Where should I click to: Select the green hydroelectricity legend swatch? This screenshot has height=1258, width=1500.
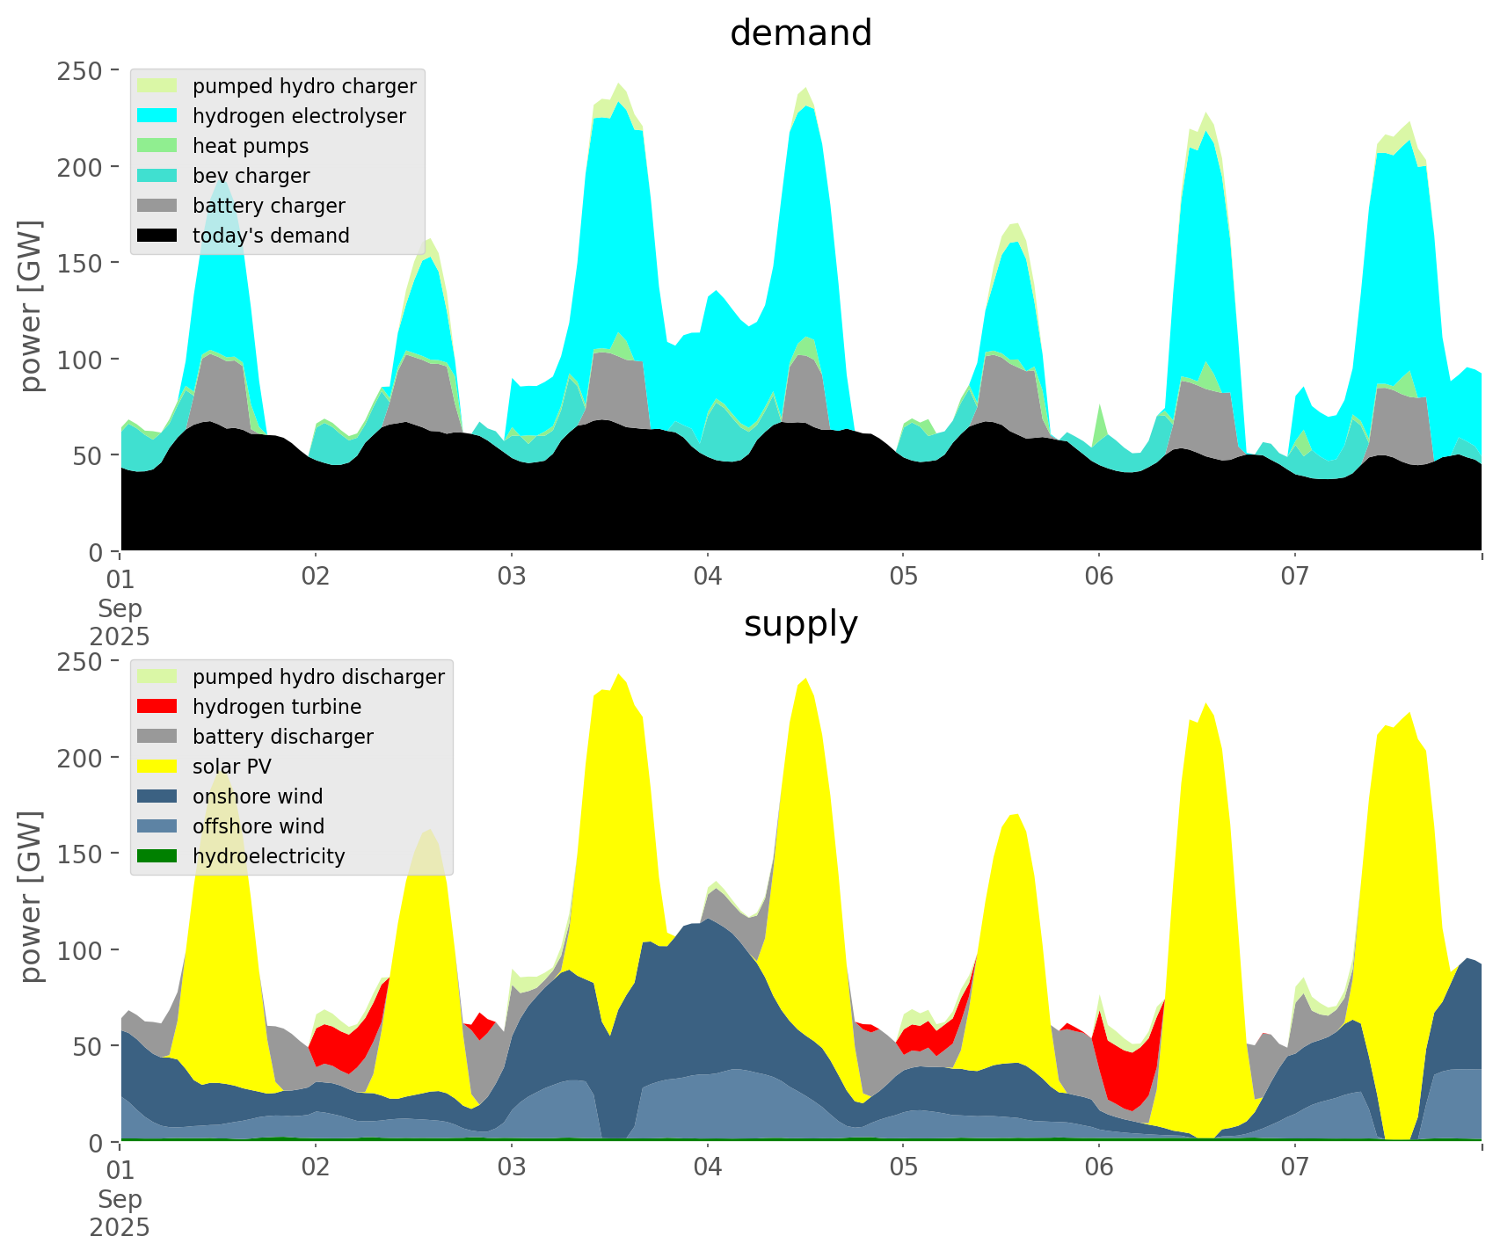[x=158, y=856]
